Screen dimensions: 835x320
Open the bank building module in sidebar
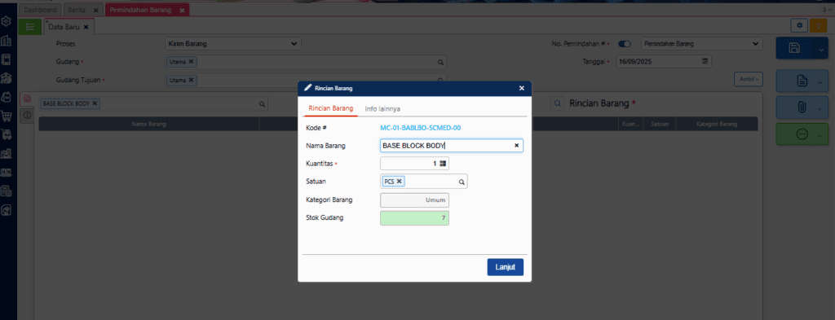[7, 78]
